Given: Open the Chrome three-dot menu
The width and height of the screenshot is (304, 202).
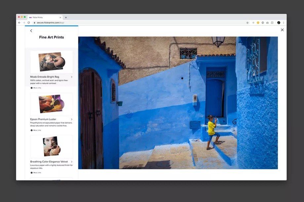Looking at the screenshot, I should [x=284, y=23].
